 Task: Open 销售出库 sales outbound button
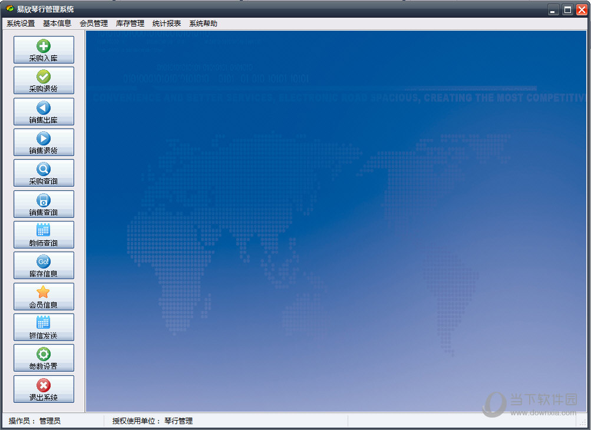[x=44, y=111]
